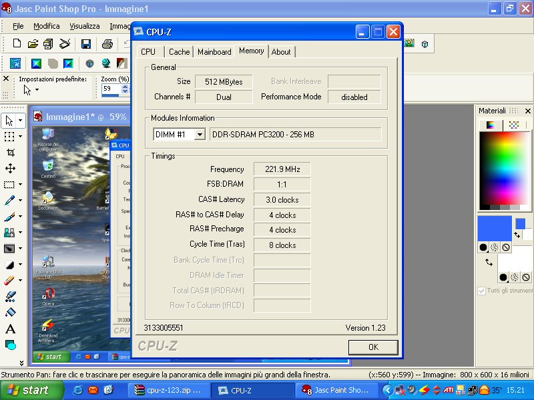Expand the Paint Brush tool flyout arrow
Image resolution: width=534 pixels, height=400 pixels.
tap(21, 216)
